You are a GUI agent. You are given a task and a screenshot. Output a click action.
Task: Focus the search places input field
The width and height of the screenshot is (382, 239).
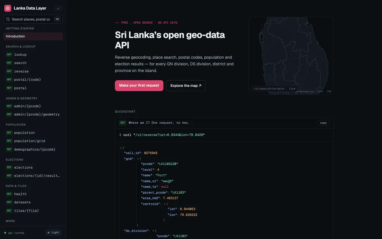click(x=33, y=19)
